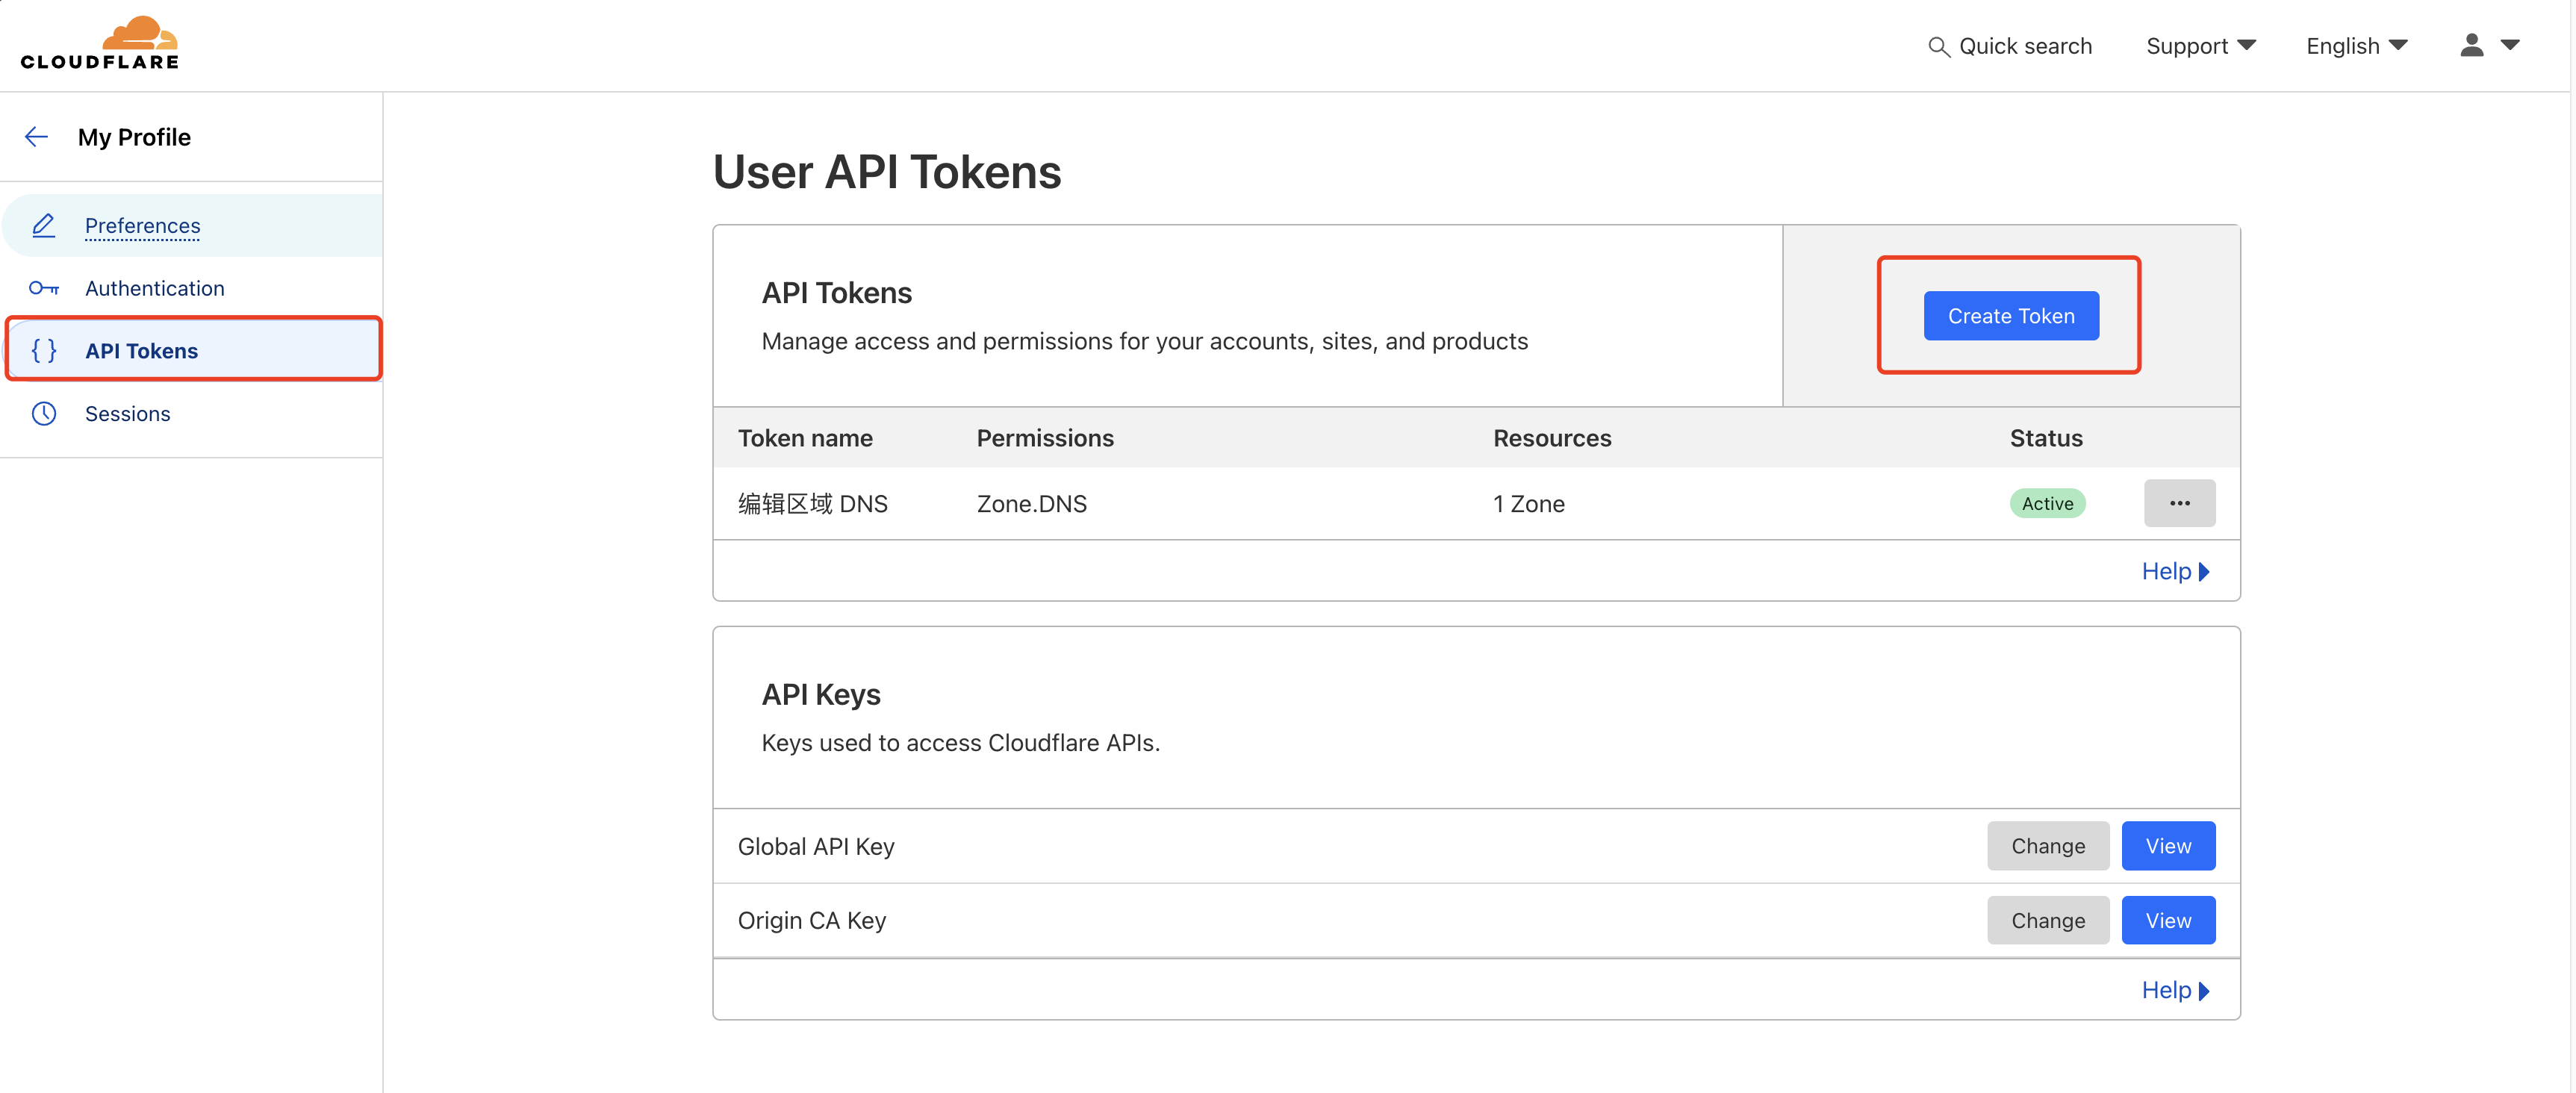Viewport: 2576px width, 1093px height.
Task: Open Help link under API Keys section
Action: tap(2175, 990)
